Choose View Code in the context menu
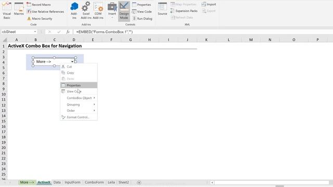 pyautogui.click(x=79, y=91)
